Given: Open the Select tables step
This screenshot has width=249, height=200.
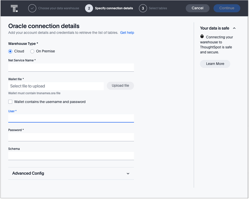Looking at the screenshot, I should point(158,8).
